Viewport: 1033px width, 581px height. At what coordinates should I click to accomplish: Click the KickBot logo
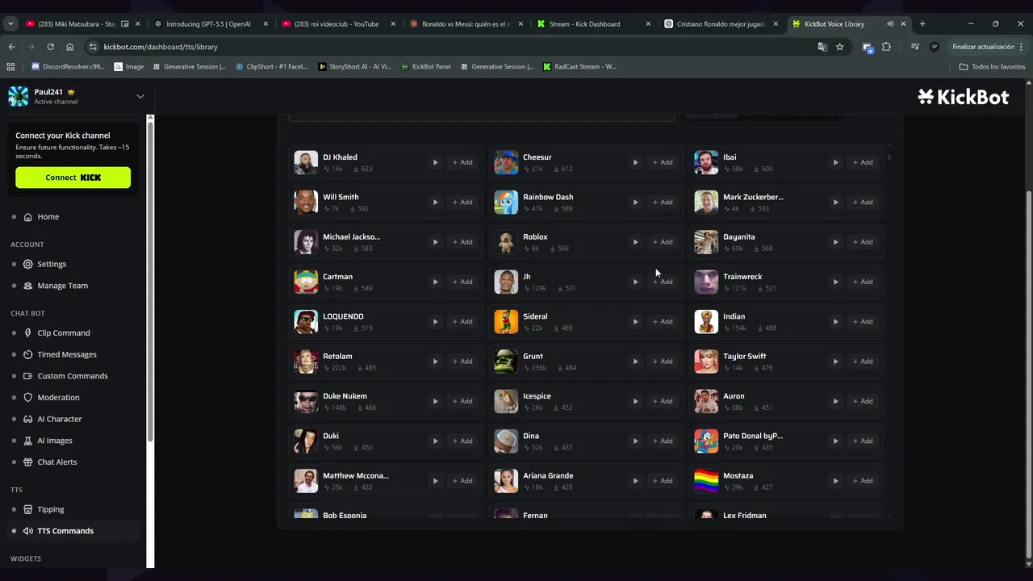pos(964,97)
